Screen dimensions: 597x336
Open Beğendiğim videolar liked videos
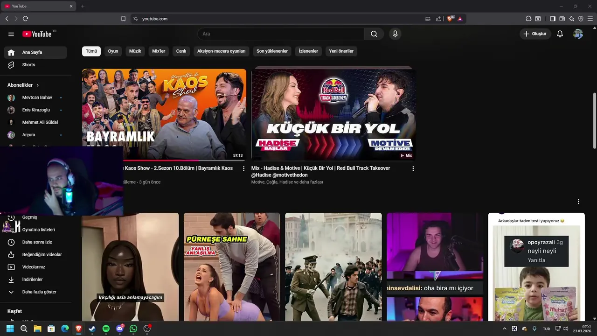pos(35,254)
